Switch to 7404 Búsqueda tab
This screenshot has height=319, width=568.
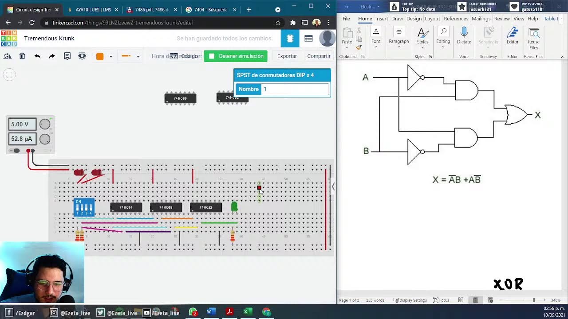[211, 10]
